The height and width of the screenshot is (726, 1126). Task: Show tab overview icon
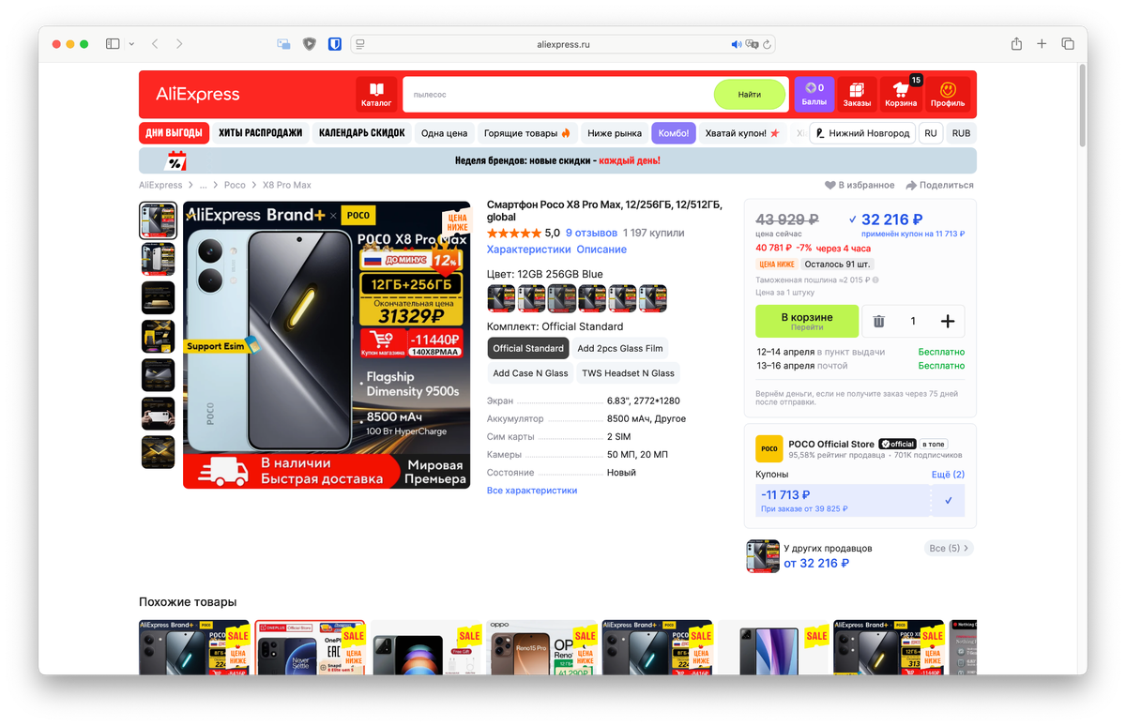click(x=1068, y=44)
